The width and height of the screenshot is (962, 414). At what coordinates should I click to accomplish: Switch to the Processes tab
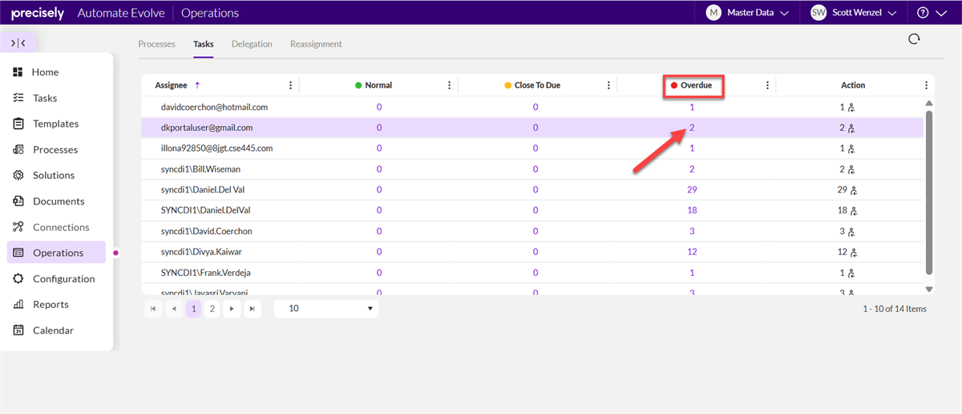(156, 44)
